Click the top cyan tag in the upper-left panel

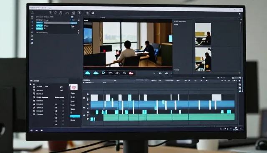[x=39, y=23]
